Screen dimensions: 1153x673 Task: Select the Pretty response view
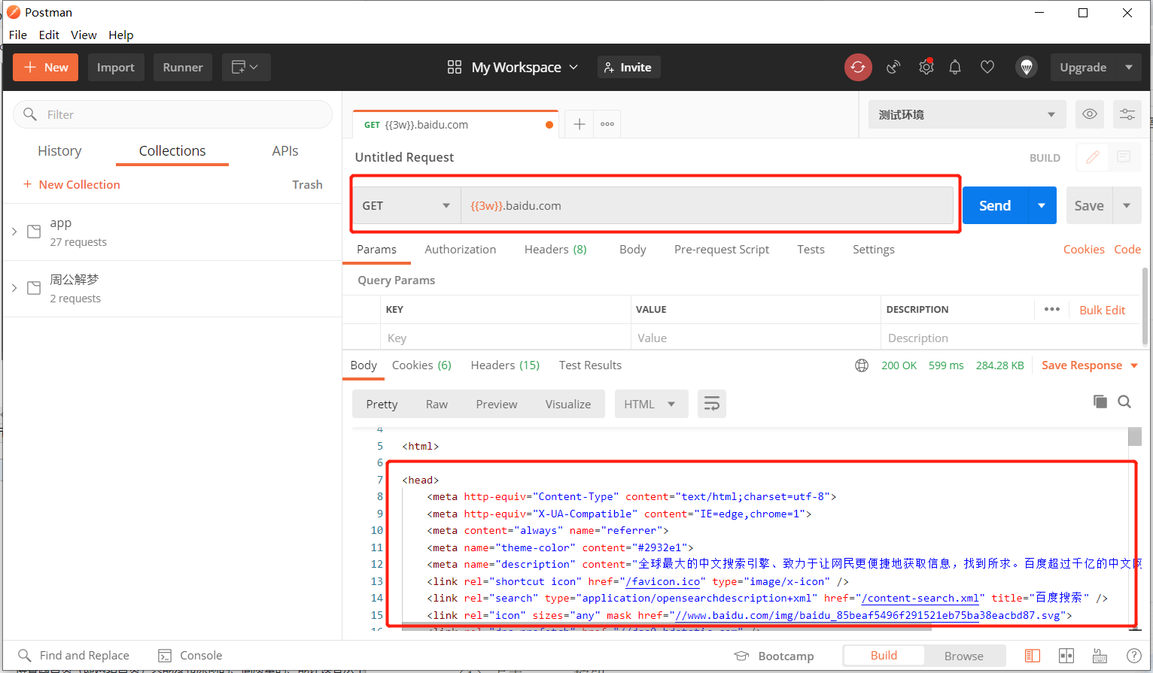click(x=382, y=404)
